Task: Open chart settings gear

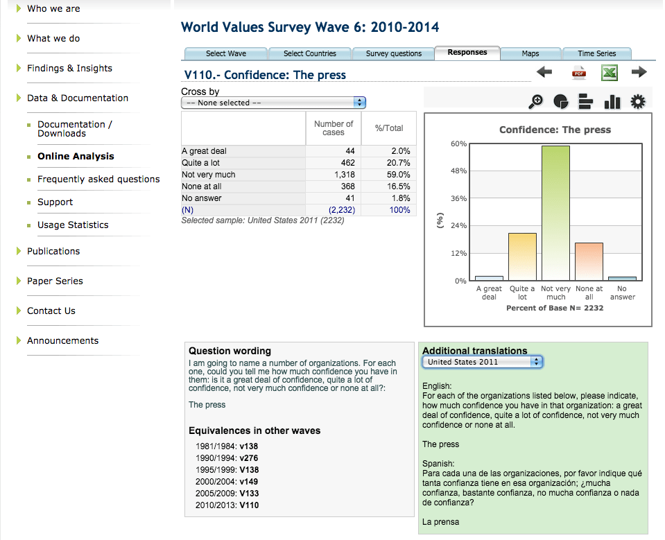Action: [637, 102]
